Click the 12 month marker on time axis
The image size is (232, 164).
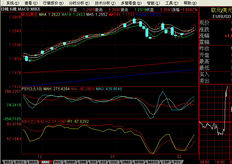coord(40,157)
